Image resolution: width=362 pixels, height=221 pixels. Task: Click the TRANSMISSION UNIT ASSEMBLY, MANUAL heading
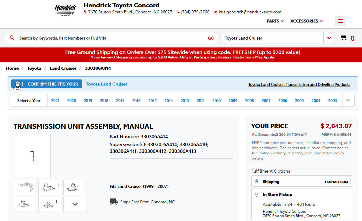[83, 126]
